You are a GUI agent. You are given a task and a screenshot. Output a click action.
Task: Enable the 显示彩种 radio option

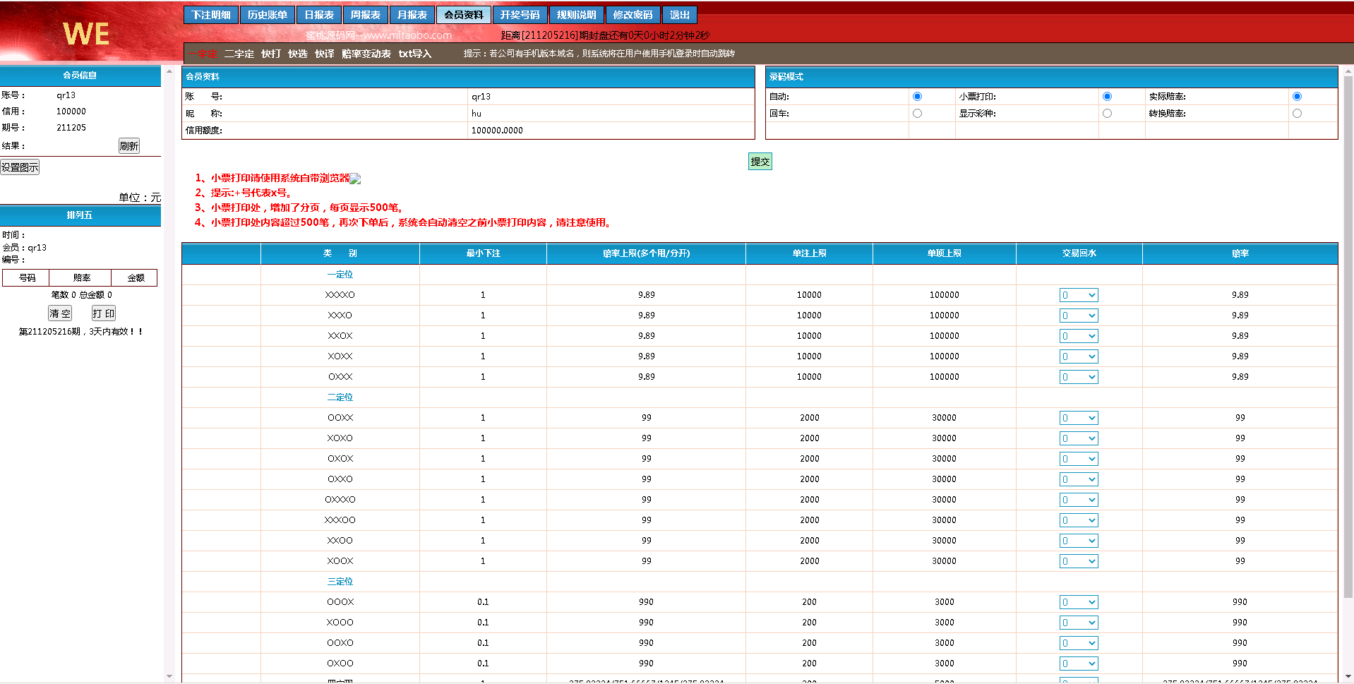pos(1107,114)
